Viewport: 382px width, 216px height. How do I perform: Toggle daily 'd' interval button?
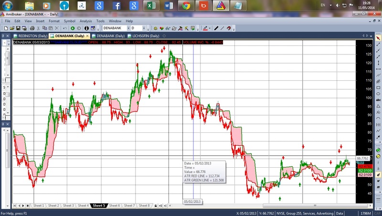pos(378,175)
